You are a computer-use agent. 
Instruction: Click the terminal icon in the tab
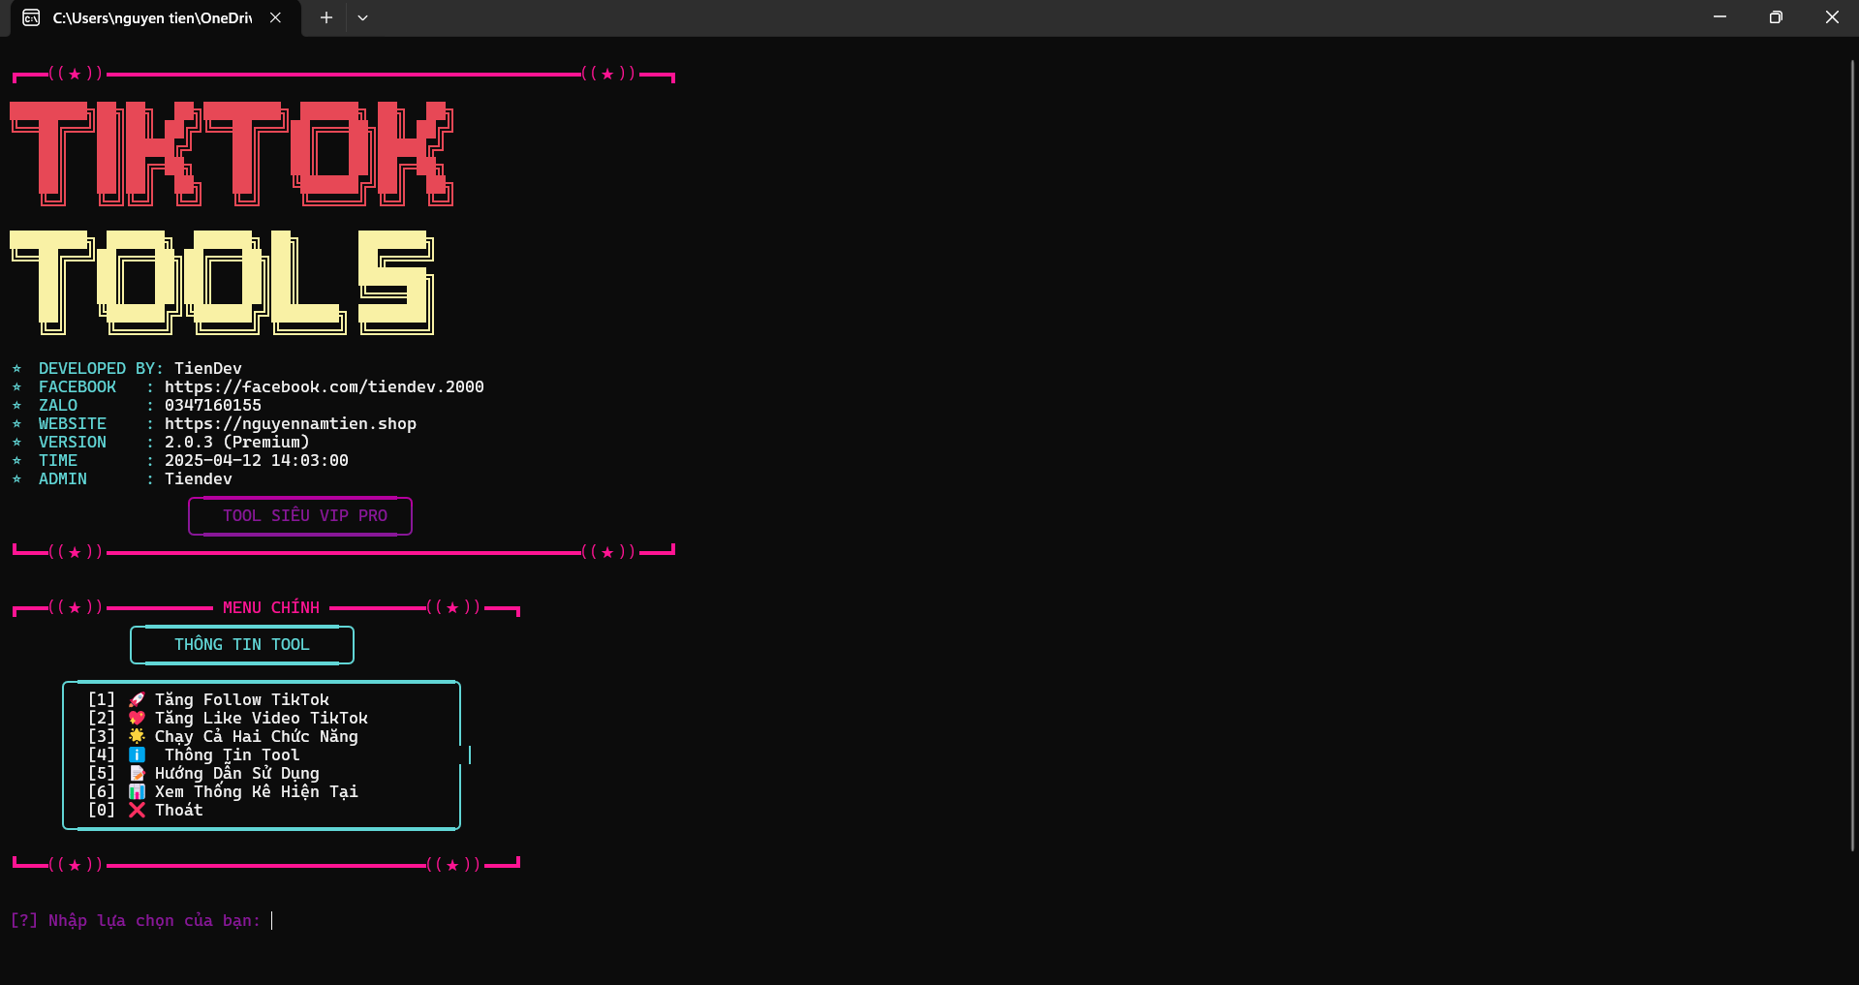point(31,17)
